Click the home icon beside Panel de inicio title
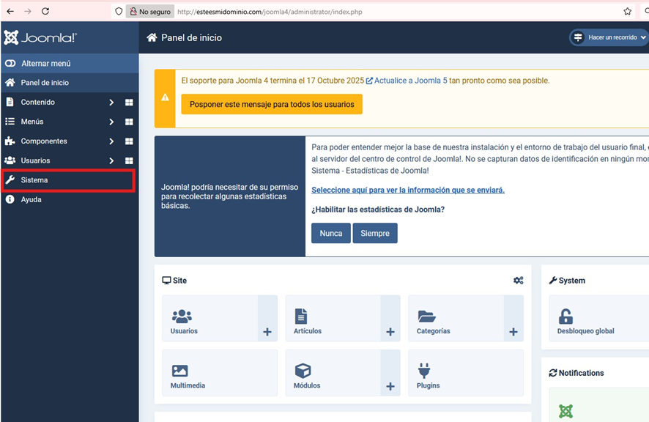The image size is (649, 422). [152, 37]
